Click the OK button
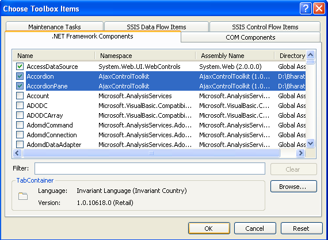Screen dimensions: 328x240 pos(209,229)
